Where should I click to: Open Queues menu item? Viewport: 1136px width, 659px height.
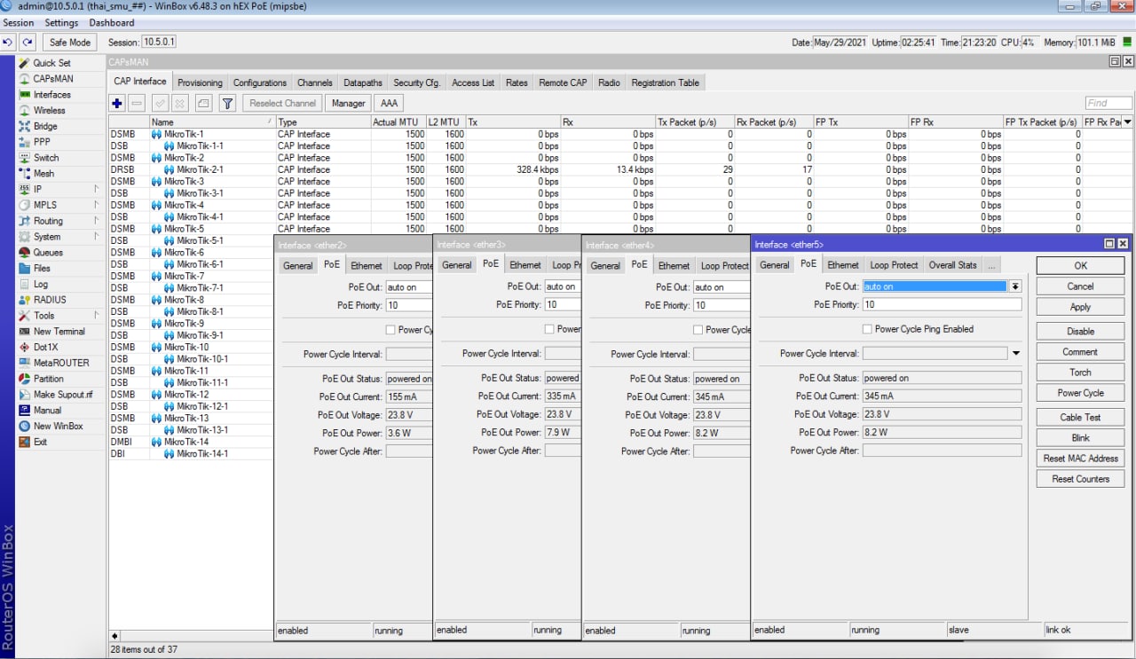tap(48, 253)
